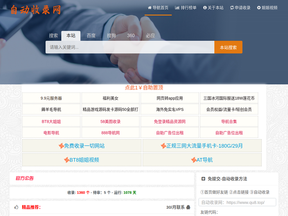The height and width of the screenshot is (216, 288).
Task: Open the 免登录精品资源网 link
Action: point(170,122)
